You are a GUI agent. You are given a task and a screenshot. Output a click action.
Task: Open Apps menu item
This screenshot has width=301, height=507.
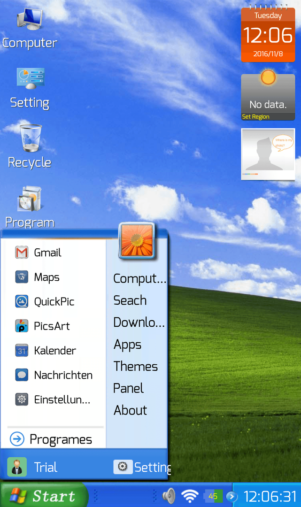pyautogui.click(x=127, y=345)
